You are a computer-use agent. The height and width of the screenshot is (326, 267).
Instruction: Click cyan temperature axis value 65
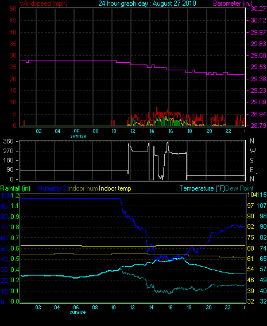(263, 259)
